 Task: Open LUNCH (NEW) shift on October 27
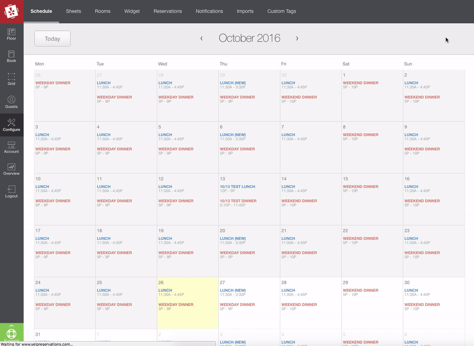click(233, 290)
